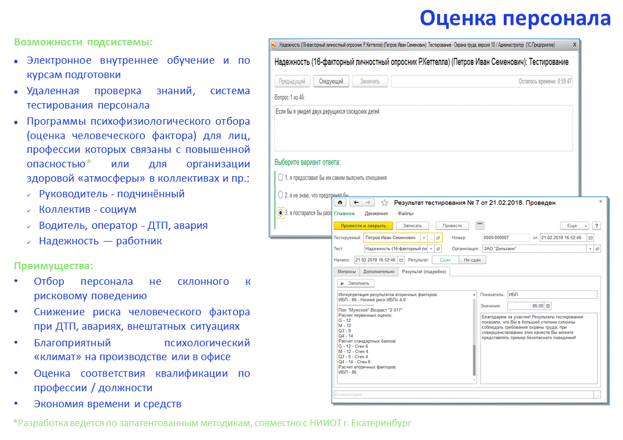Click the Провести button

[452, 226]
